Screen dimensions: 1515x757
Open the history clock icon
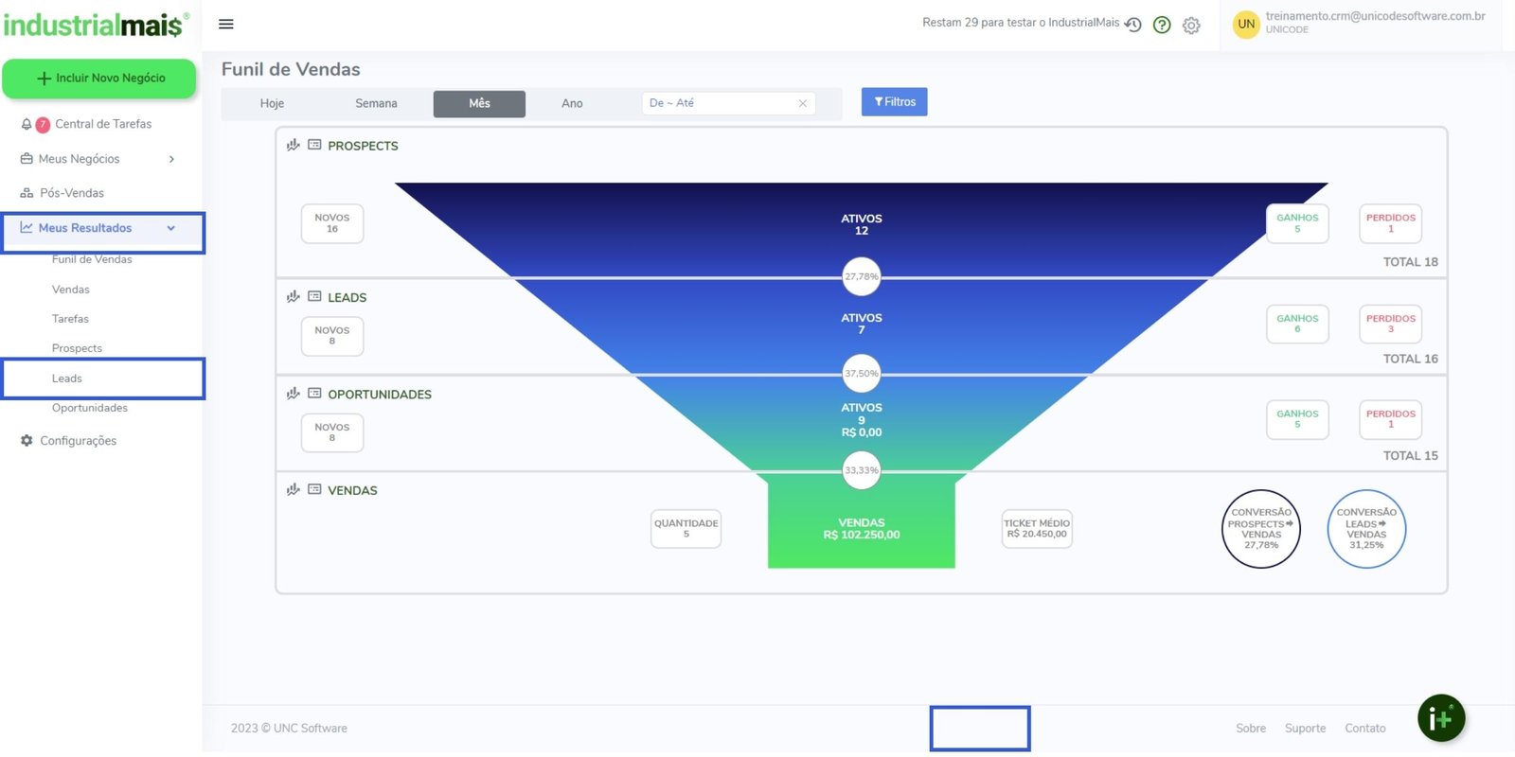tap(1132, 25)
